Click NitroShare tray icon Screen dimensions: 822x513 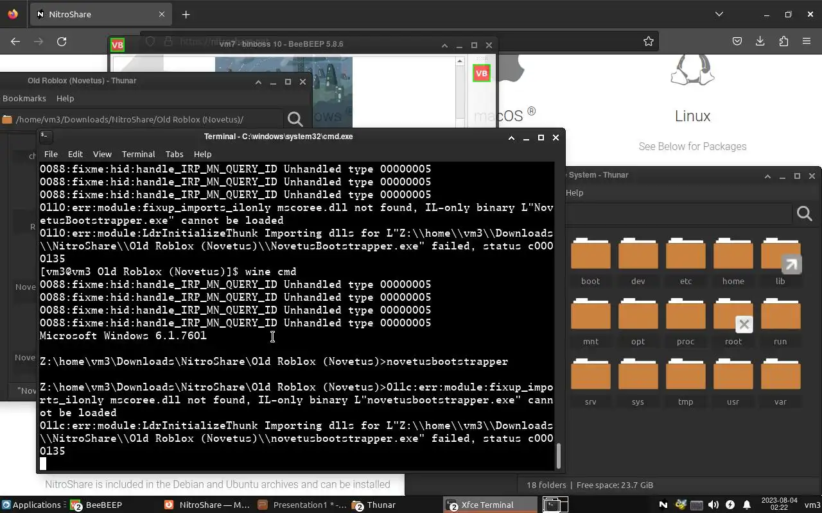click(x=663, y=505)
